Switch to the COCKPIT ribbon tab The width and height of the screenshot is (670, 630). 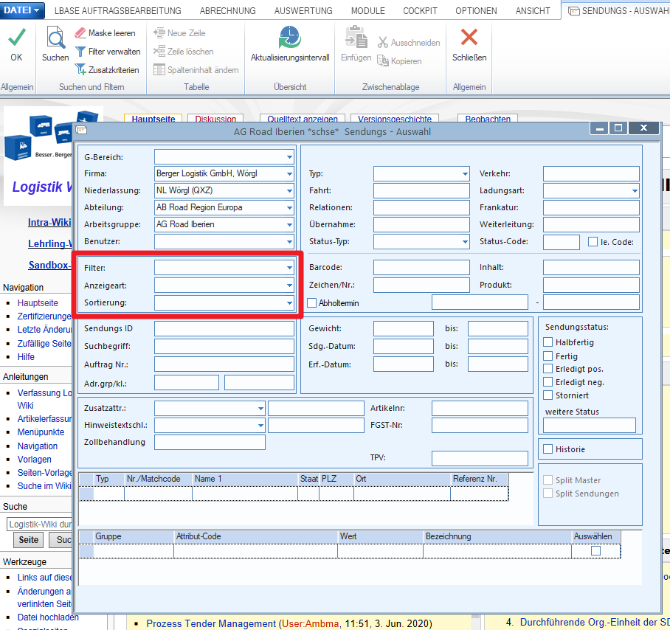[x=420, y=10]
